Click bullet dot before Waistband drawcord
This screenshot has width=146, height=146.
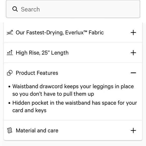pos(9,87)
